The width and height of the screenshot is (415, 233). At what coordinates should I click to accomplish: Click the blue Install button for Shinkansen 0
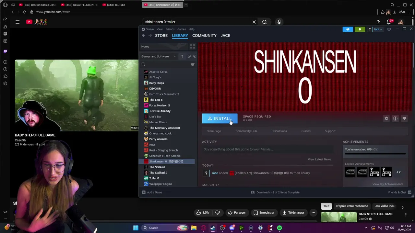[x=220, y=118]
